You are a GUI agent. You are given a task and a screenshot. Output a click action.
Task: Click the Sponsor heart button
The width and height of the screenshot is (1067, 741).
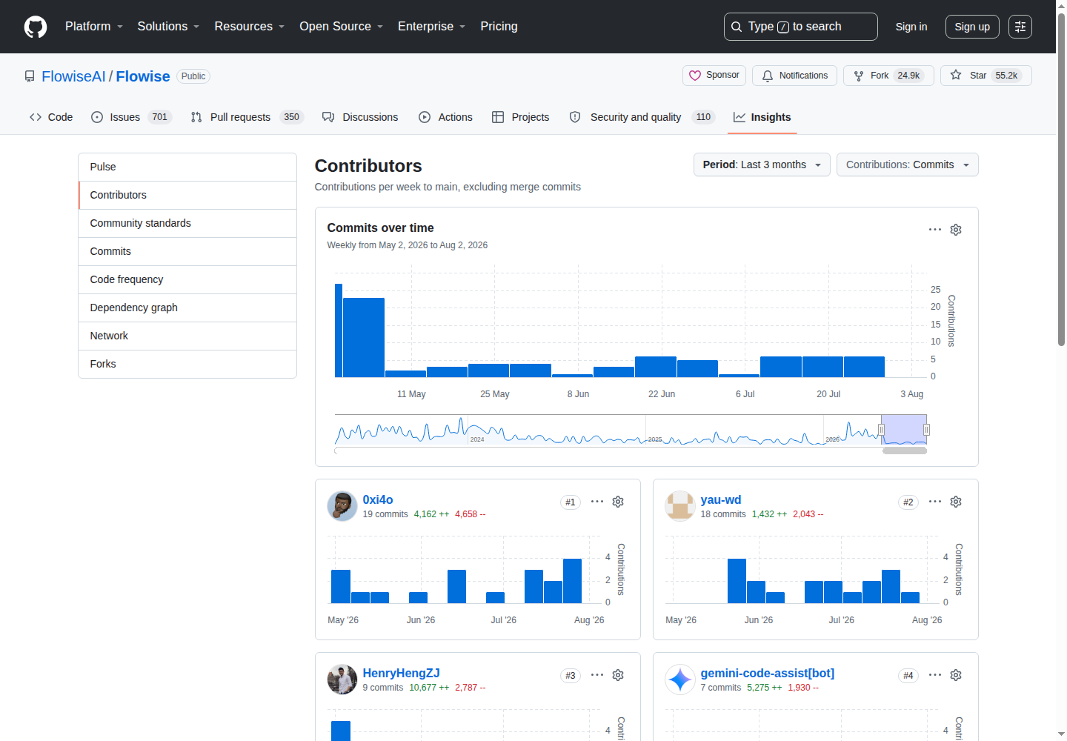click(714, 76)
